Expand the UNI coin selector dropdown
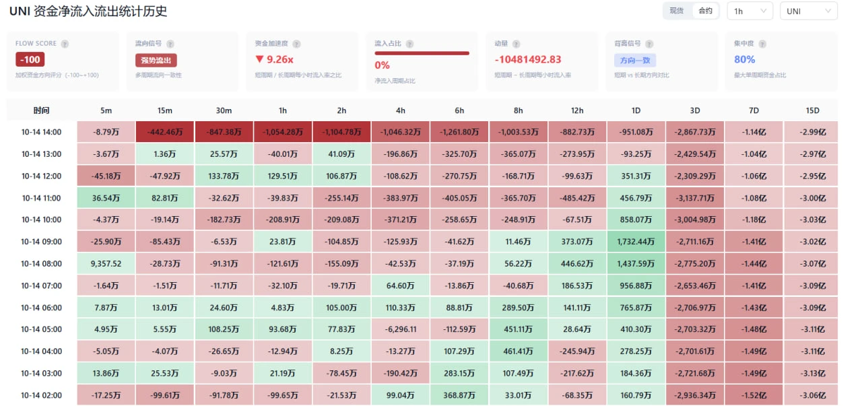The image size is (862, 406). click(808, 11)
